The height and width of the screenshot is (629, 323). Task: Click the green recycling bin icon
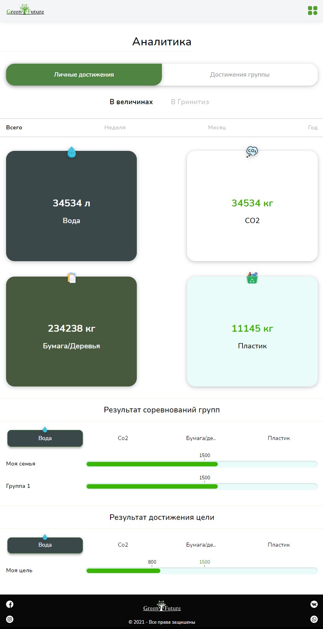[252, 277]
